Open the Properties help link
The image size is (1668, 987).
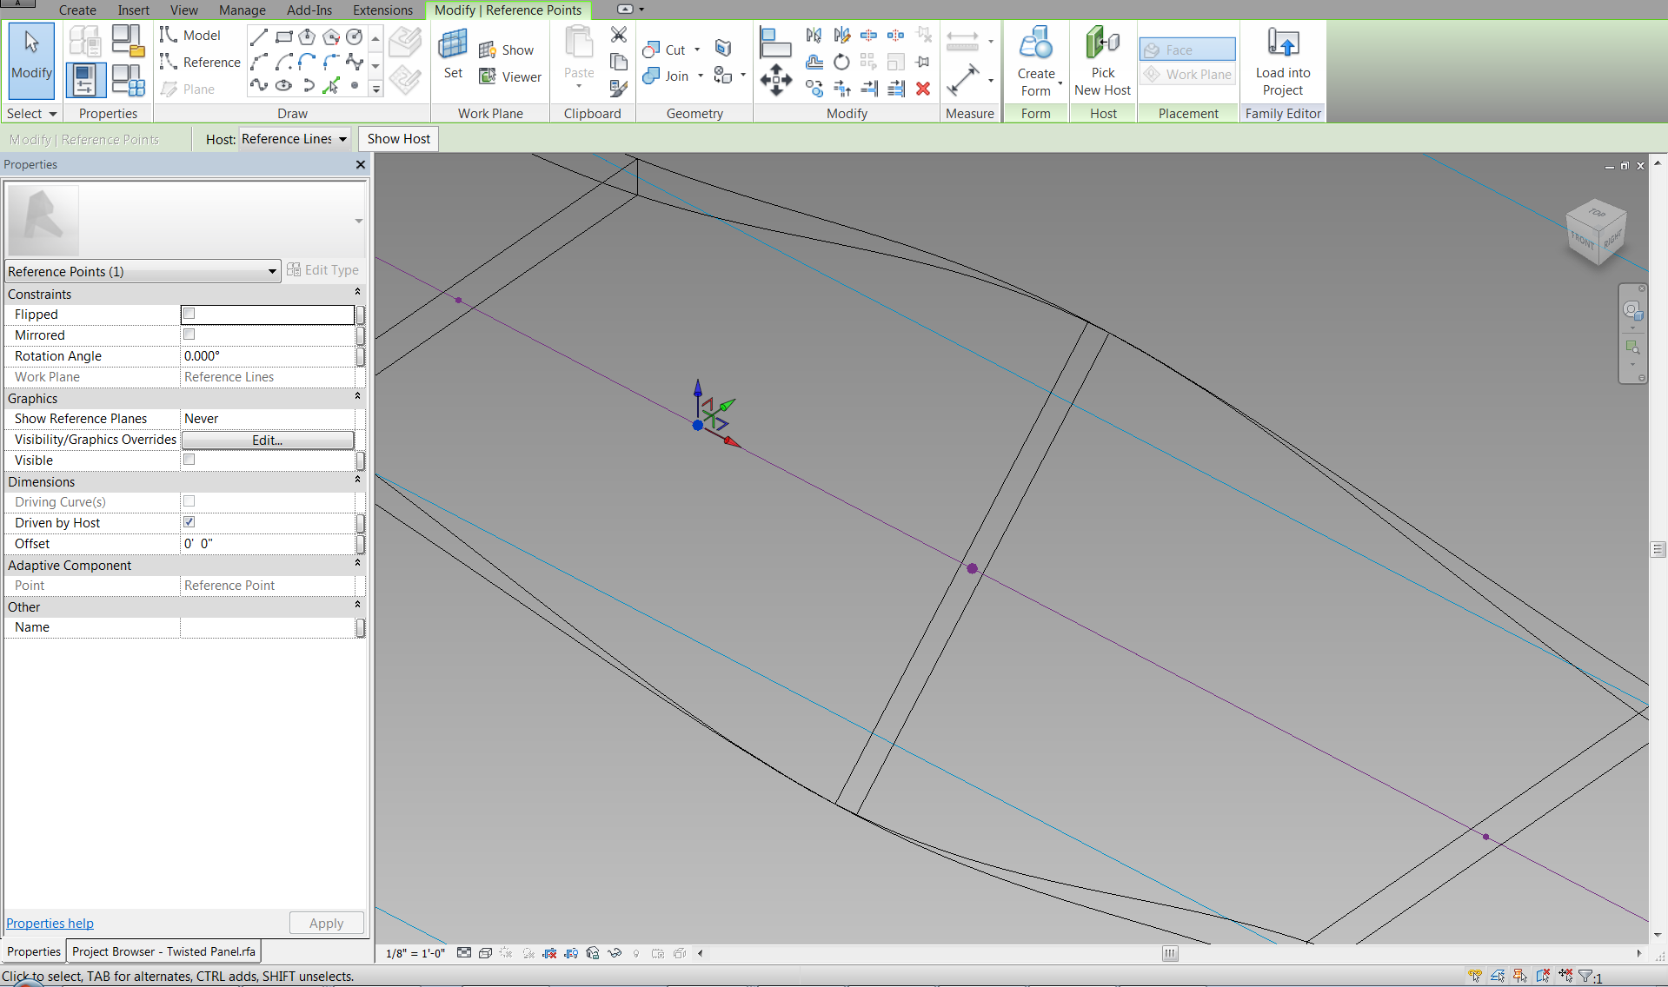click(x=50, y=923)
